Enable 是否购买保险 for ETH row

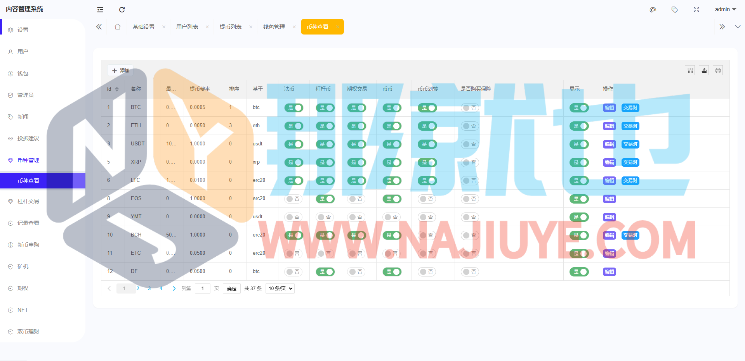470,126
